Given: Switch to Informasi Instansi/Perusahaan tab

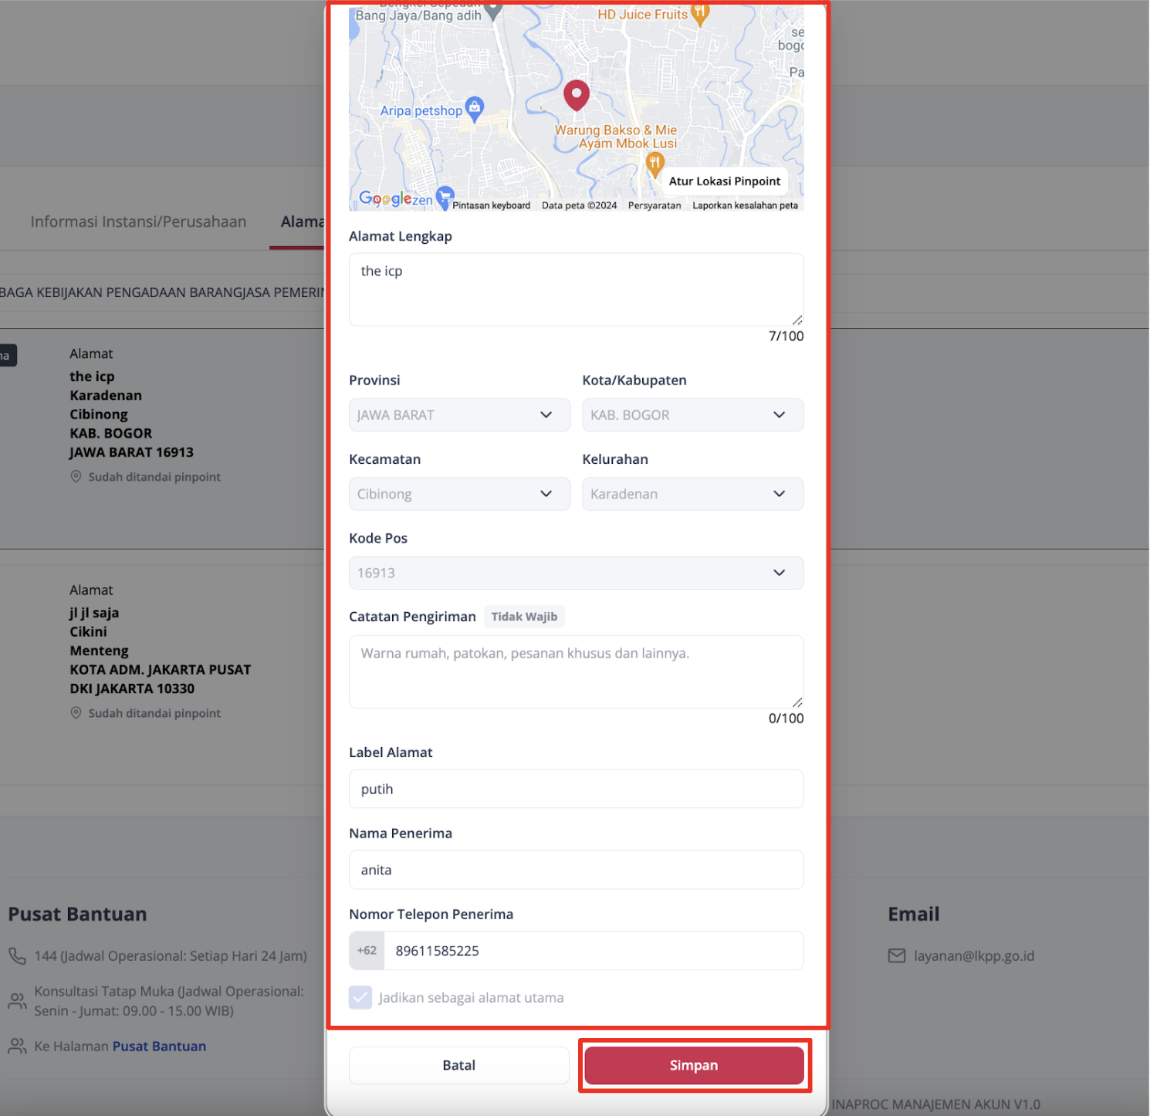Looking at the screenshot, I should coord(139,222).
